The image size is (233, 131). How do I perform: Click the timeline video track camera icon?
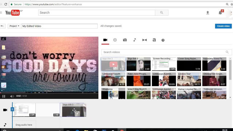[x=5, y=110]
